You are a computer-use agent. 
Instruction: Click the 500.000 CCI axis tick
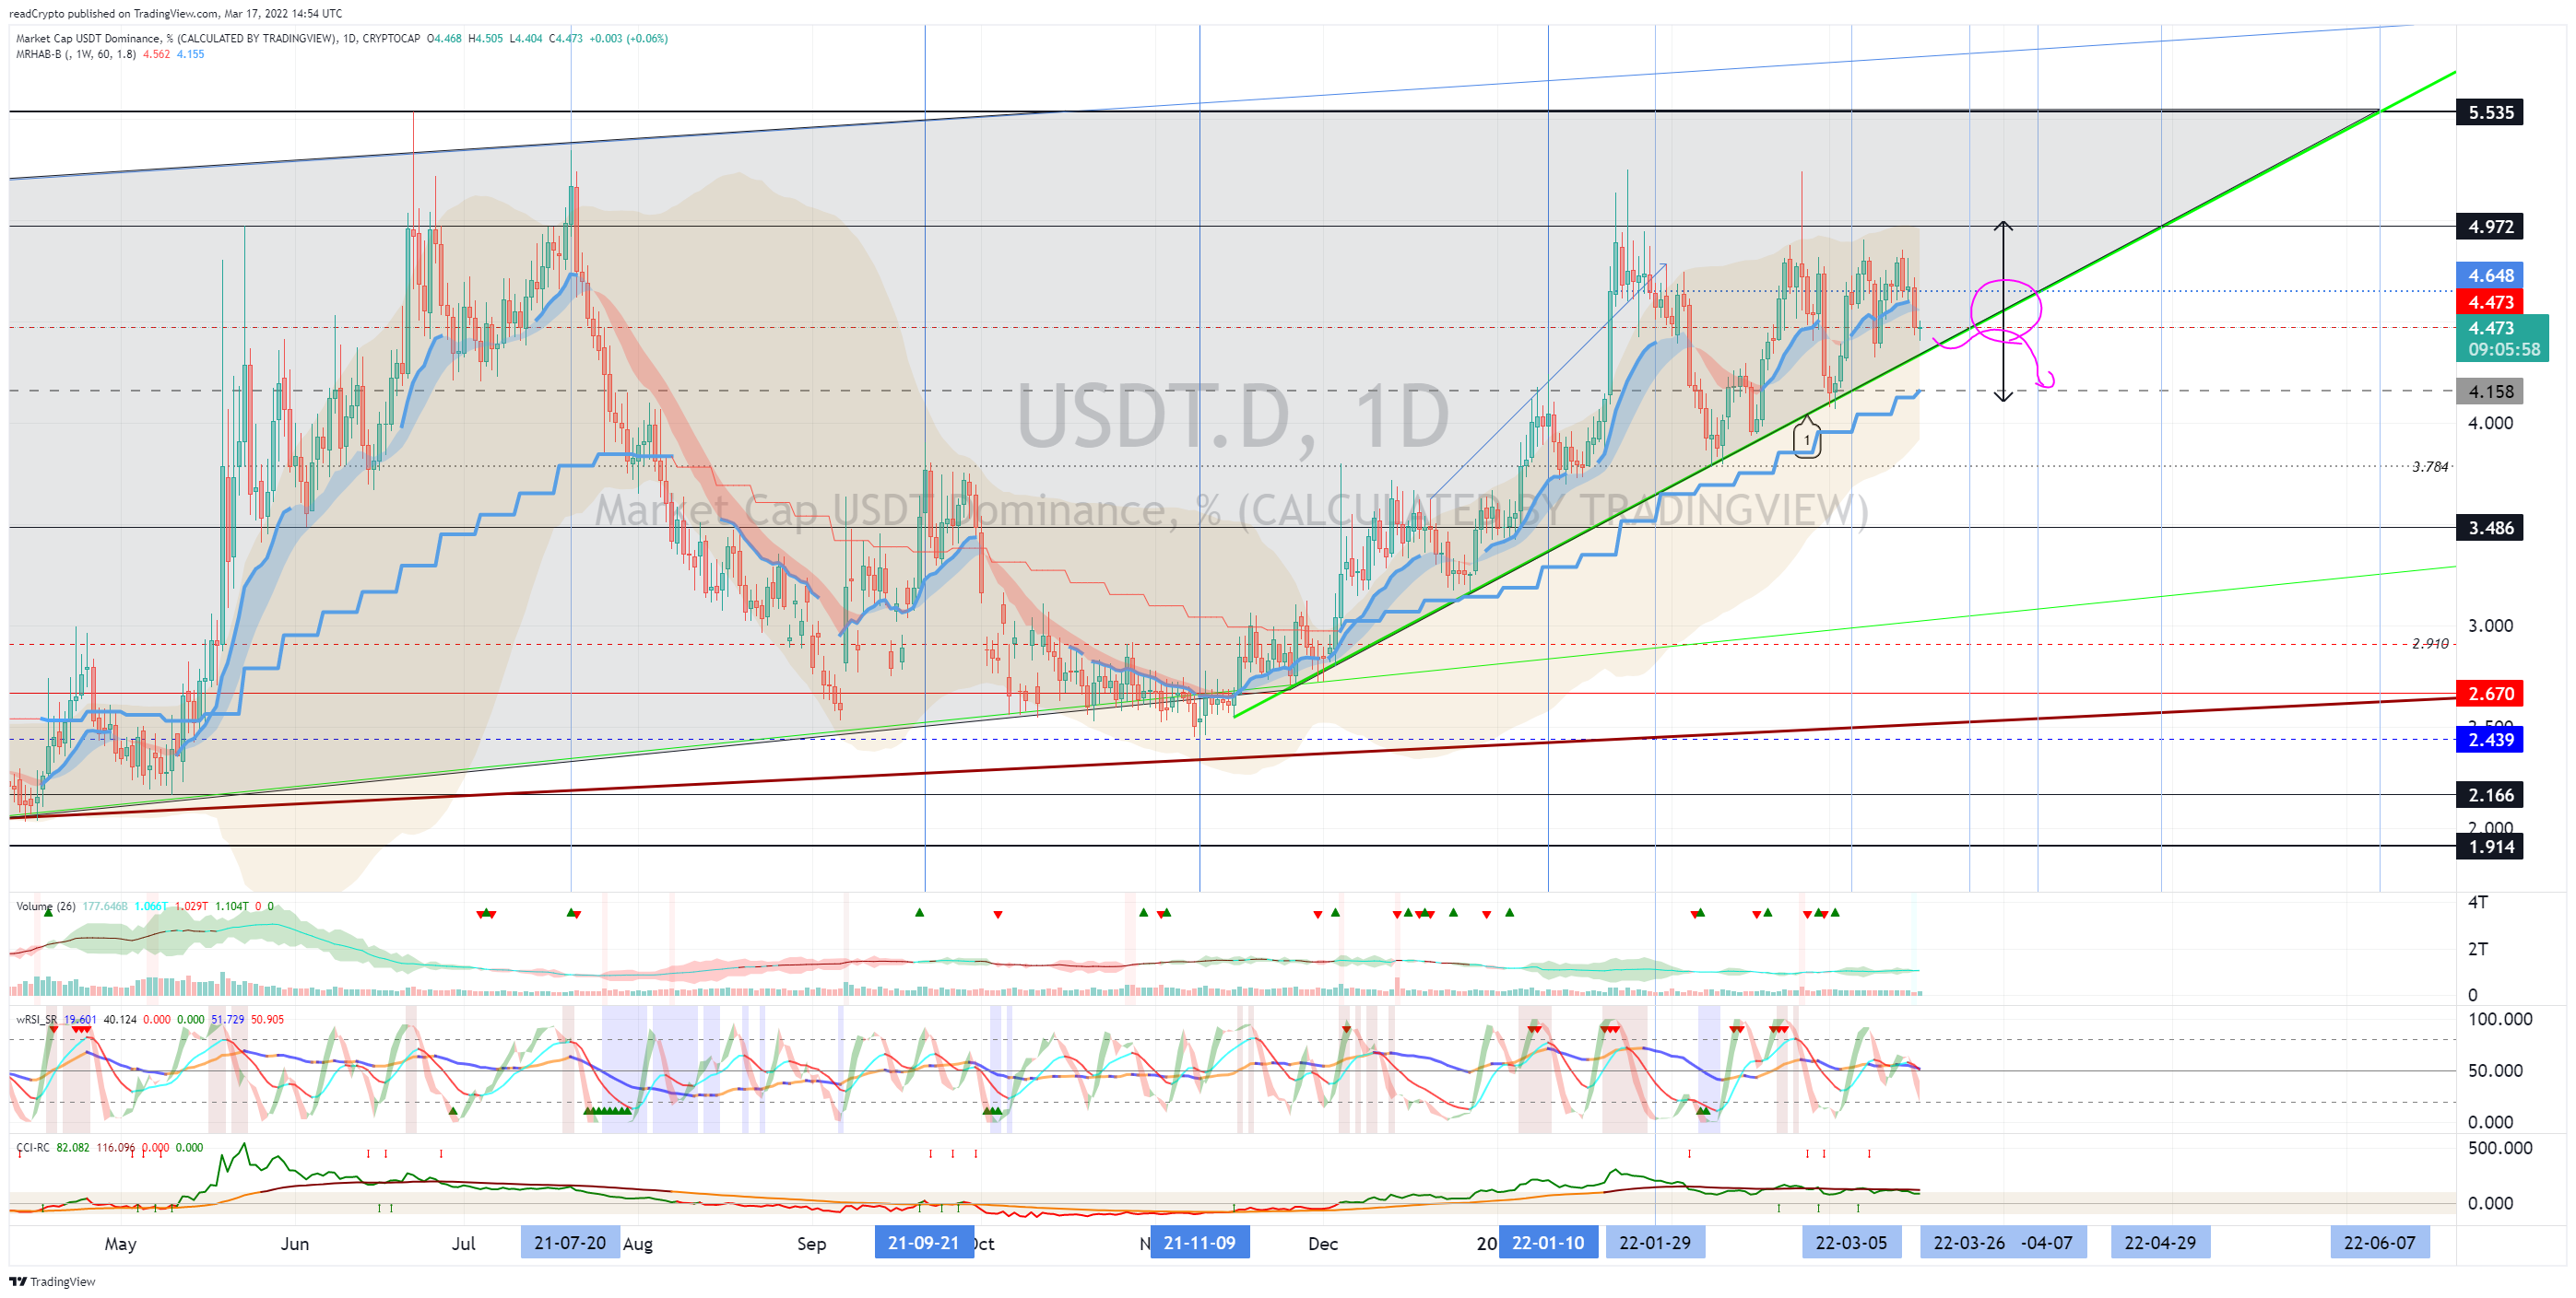2500,1148
